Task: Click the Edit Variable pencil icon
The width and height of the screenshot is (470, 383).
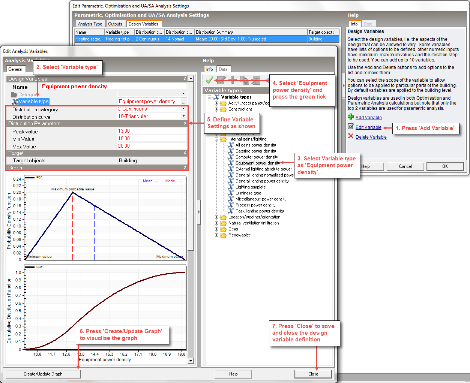Action: point(351,126)
